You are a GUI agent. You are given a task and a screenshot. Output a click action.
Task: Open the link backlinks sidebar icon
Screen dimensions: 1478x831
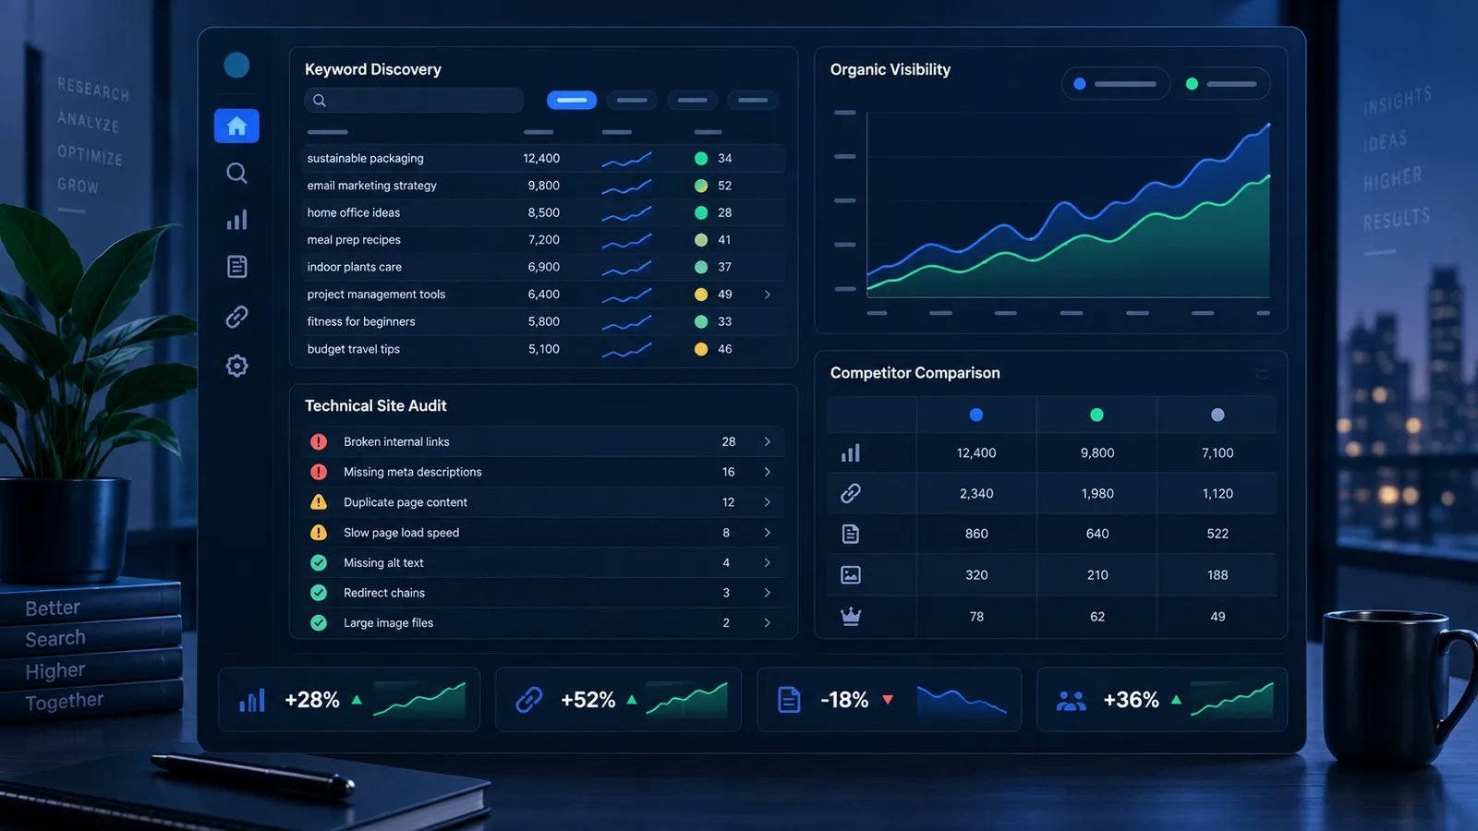pos(236,317)
